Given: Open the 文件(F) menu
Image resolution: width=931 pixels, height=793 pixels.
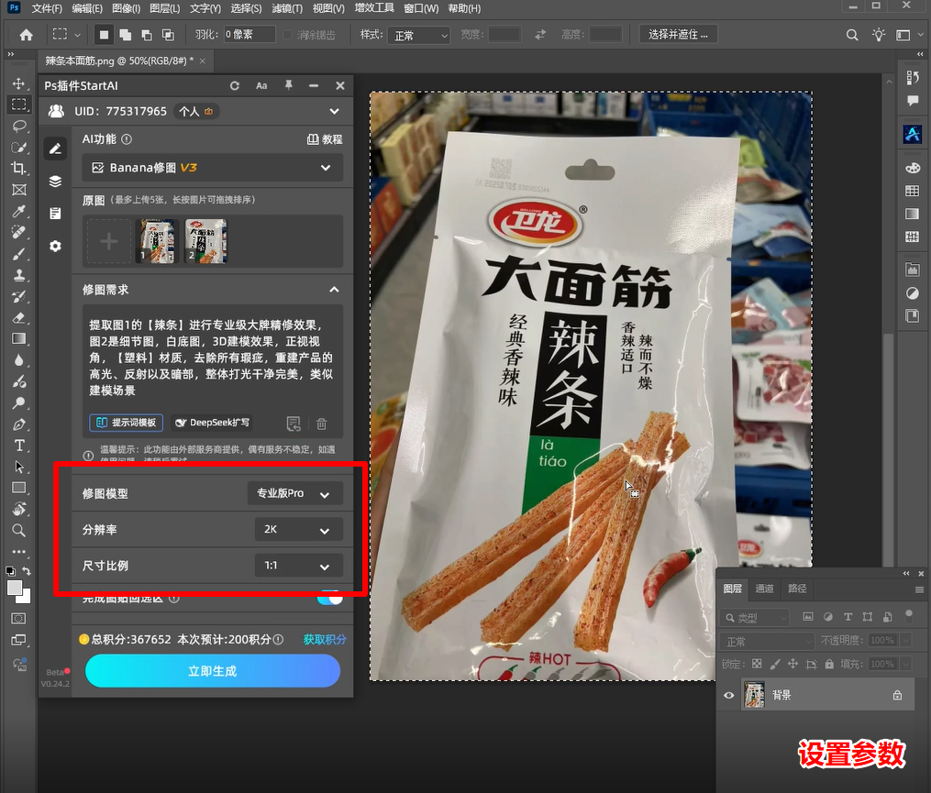Looking at the screenshot, I should coord(47,8).
